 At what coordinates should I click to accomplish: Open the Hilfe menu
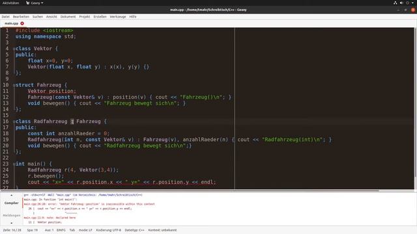(x=133, y=16)
